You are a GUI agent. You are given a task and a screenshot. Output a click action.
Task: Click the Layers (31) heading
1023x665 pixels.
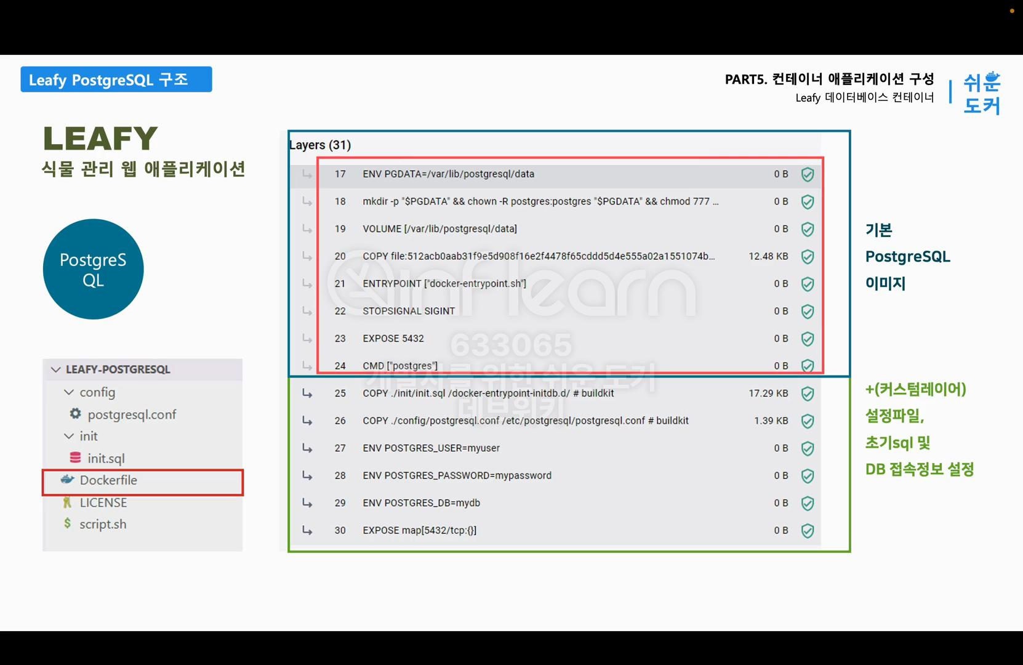(x=320, y=145)
